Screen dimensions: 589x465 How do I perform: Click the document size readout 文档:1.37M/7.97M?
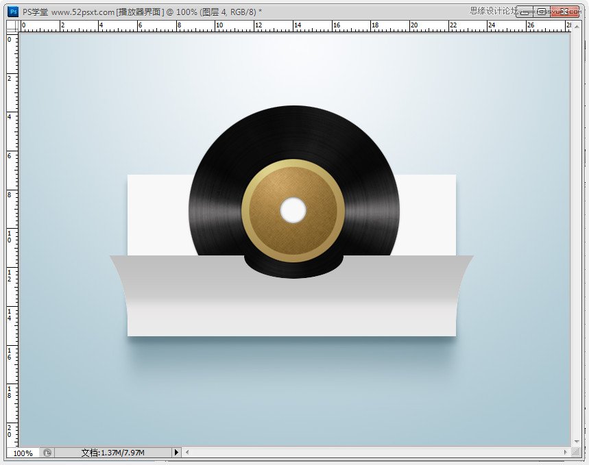point(112,453)
